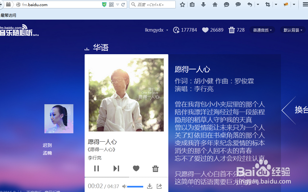Open the listening history showing 177784 plays
The width and height of the screenshot is (308, 192).
185,30
